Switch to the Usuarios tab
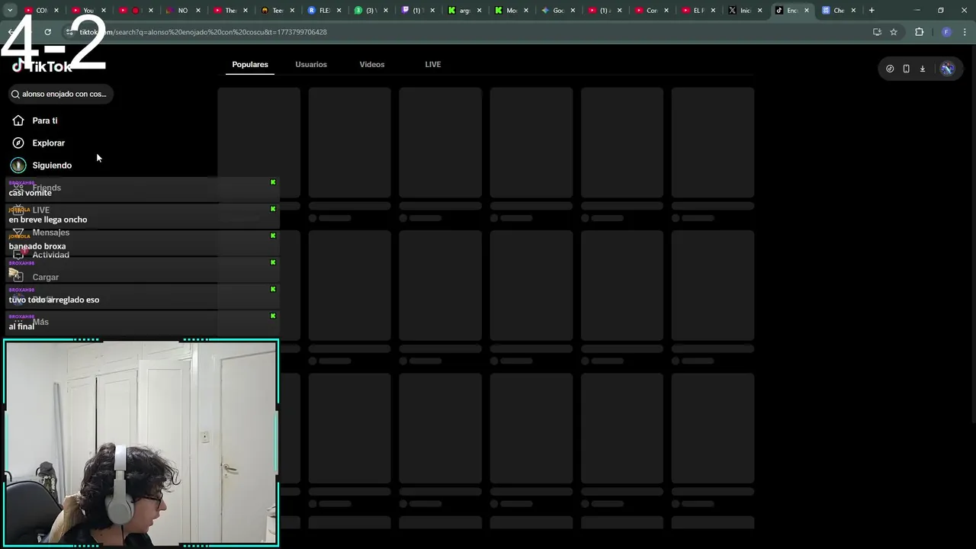 (x=311, y=64)
